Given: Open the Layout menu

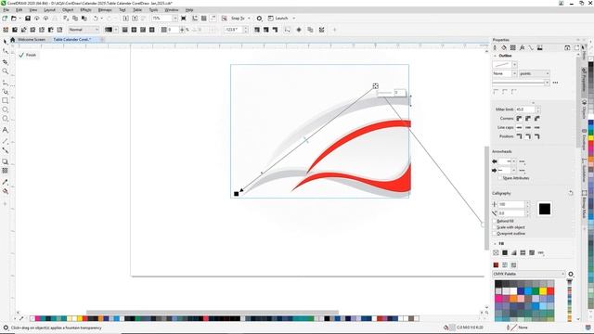Looking at the screenshot, I should (49, 10).
